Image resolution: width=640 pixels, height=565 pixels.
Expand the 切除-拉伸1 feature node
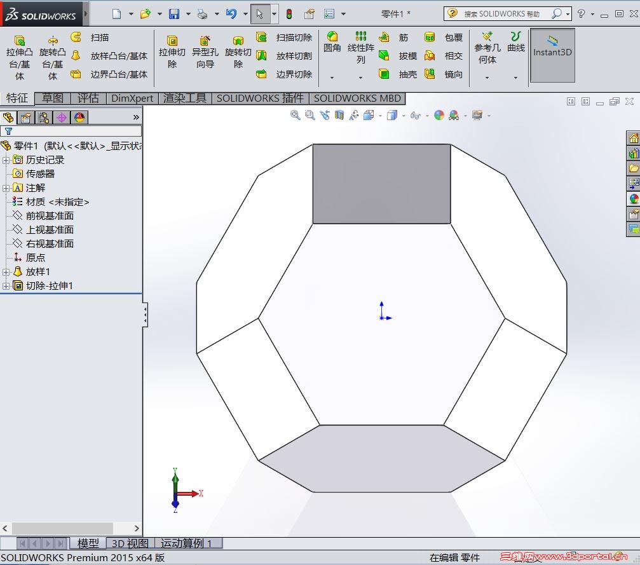(x=6, y=286)
